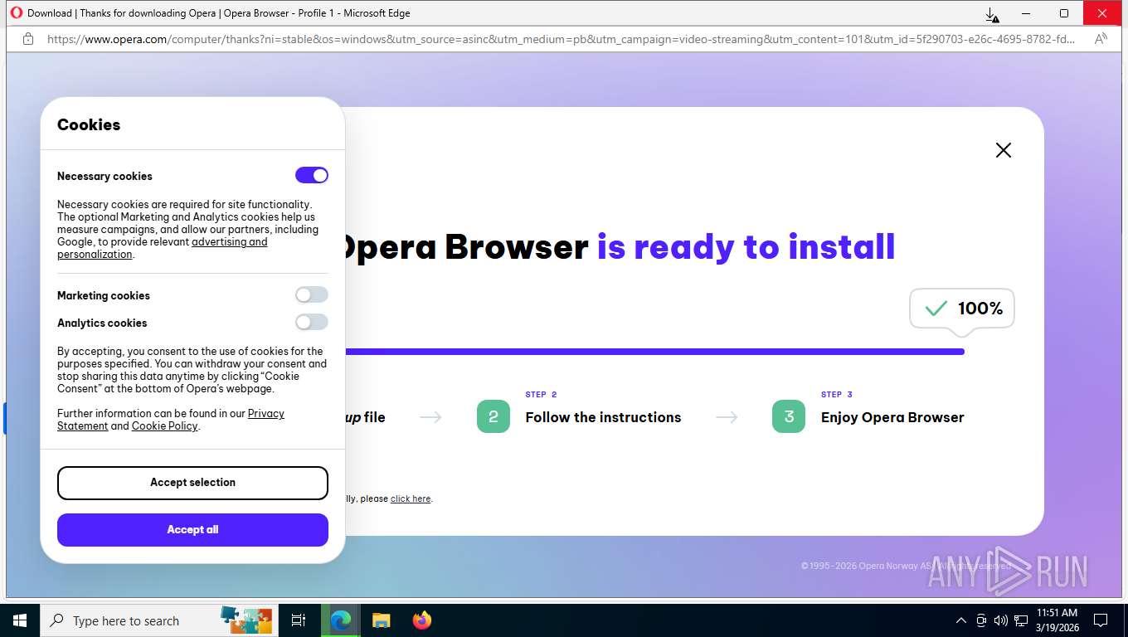
Task: Click the Accept all button
Action: click(192, 530)
